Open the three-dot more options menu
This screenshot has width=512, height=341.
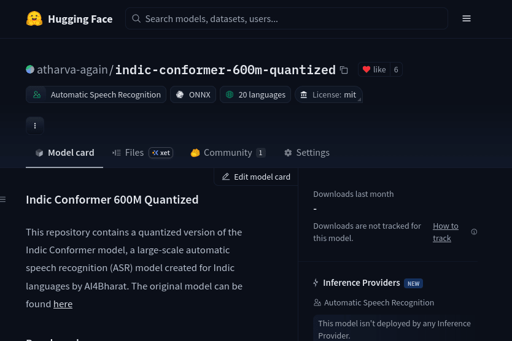coord(35,126)
